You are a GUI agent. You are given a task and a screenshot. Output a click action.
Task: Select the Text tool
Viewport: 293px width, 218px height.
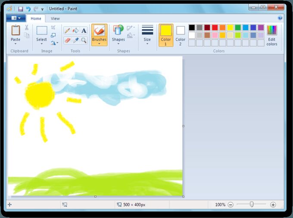point(84,30)
